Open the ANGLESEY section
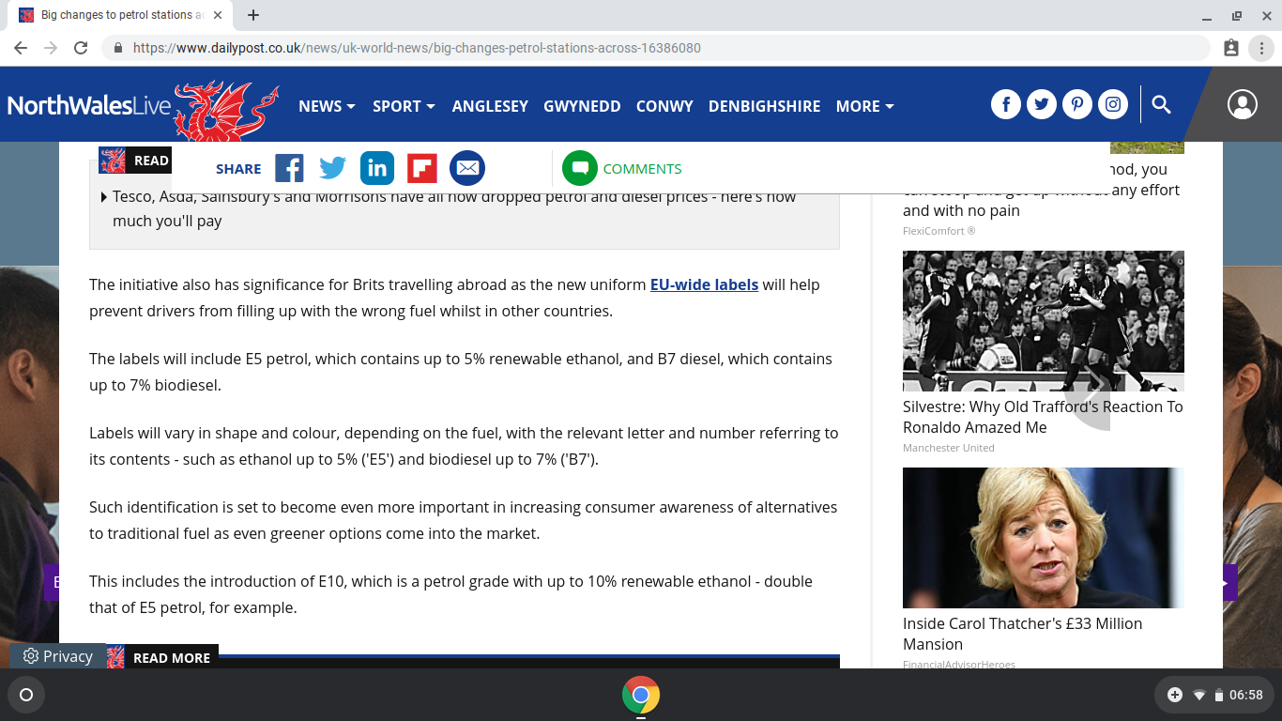The width and height of the screenshot is (1282, 721). coord(490,106)
